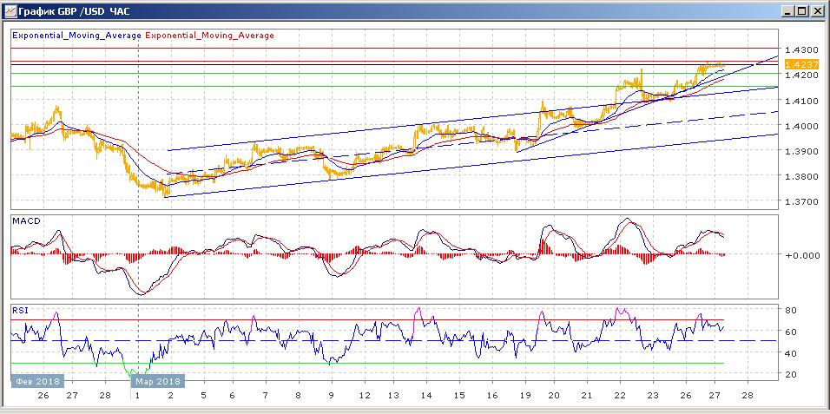Click date label 19 on time axis
830x414 pixels.
524,396
